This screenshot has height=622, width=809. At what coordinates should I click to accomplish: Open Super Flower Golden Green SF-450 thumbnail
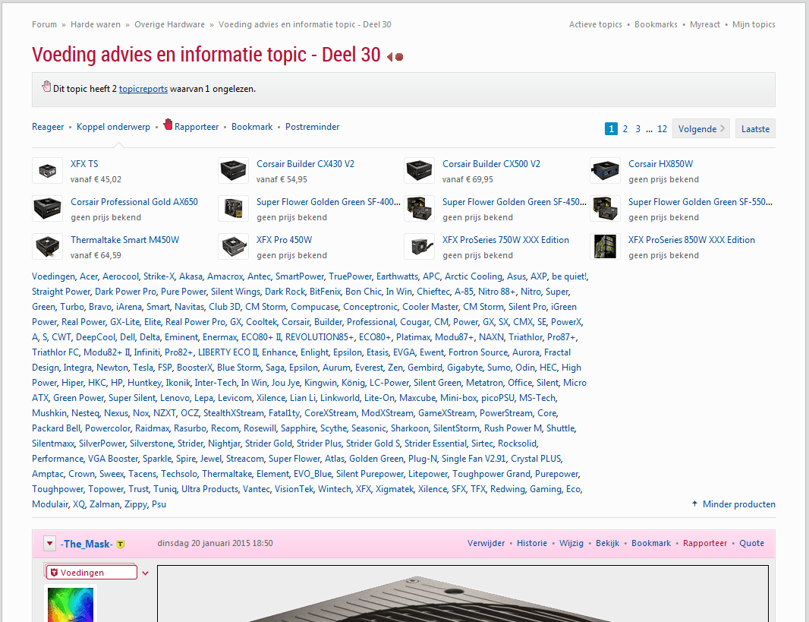419,209
